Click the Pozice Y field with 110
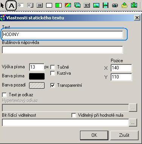Image resolution: width=142 pixels, height=144 pixels. tap(121, 77)
